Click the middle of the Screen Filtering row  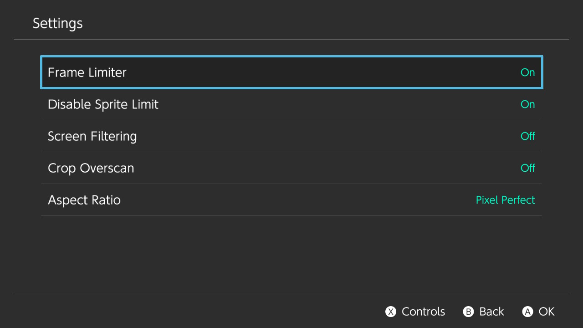[291, 136]
